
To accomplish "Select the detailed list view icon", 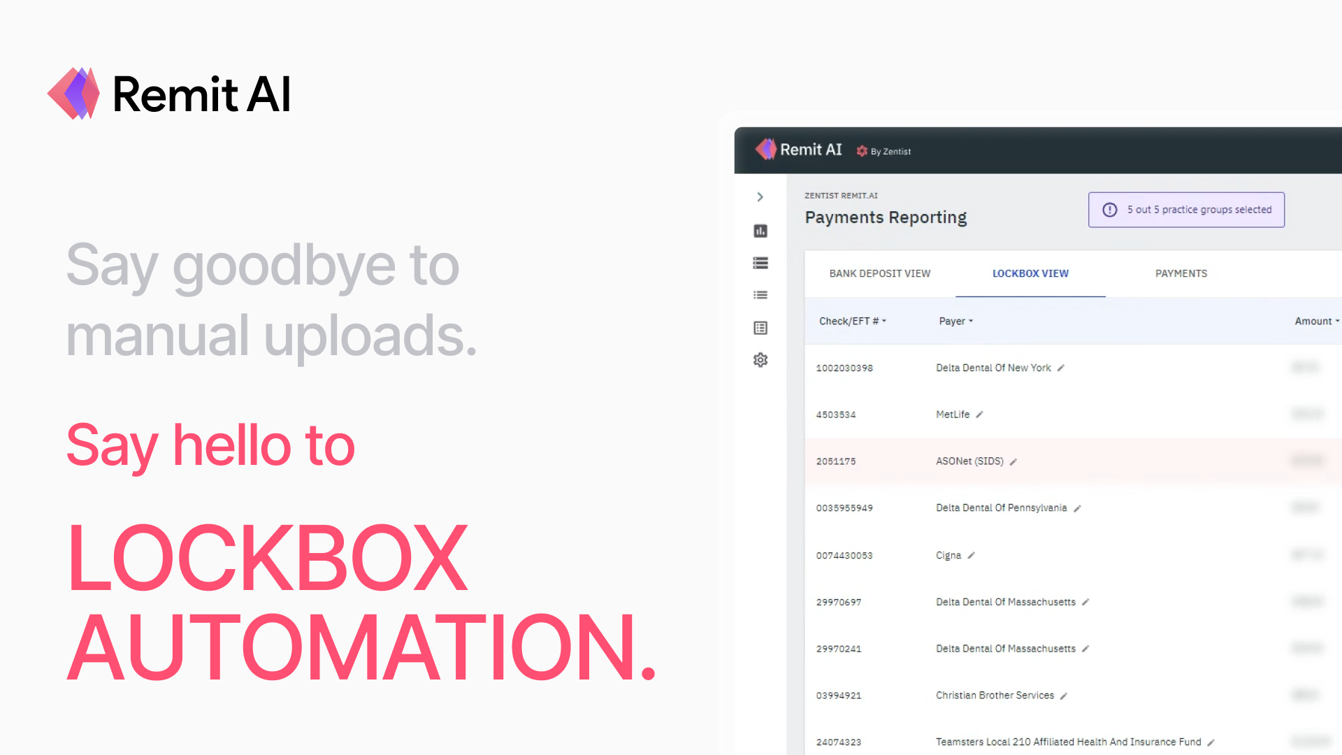I will tap(760, 263).
